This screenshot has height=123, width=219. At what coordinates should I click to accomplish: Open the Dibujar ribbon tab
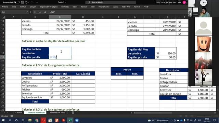tap(33, 7)
